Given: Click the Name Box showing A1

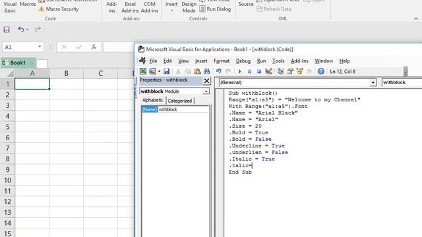Looking at the screenshot, I should tap(19, 47).
